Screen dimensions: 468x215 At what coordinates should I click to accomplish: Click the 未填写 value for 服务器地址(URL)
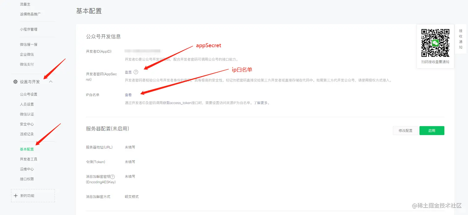(130, 147)
